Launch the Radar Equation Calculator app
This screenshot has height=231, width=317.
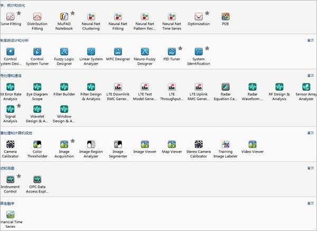coord(226,87)
